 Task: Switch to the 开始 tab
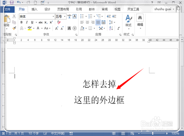[22, 9]
